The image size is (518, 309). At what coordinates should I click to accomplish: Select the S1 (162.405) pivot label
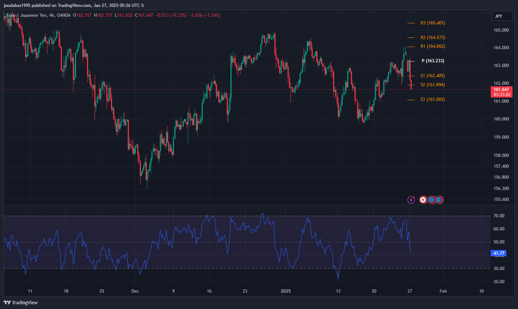coord(432,76)
